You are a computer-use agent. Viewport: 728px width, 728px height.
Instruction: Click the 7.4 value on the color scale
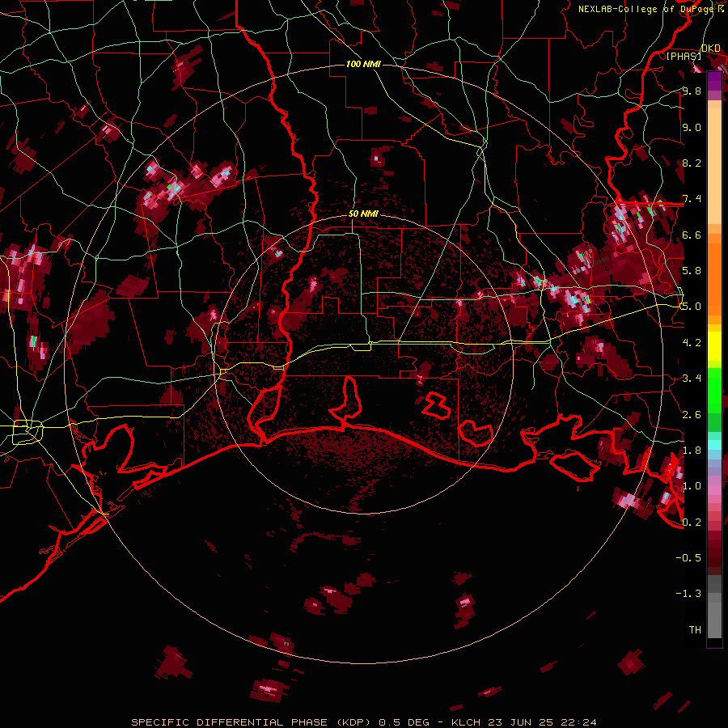[x=692, y=199]
